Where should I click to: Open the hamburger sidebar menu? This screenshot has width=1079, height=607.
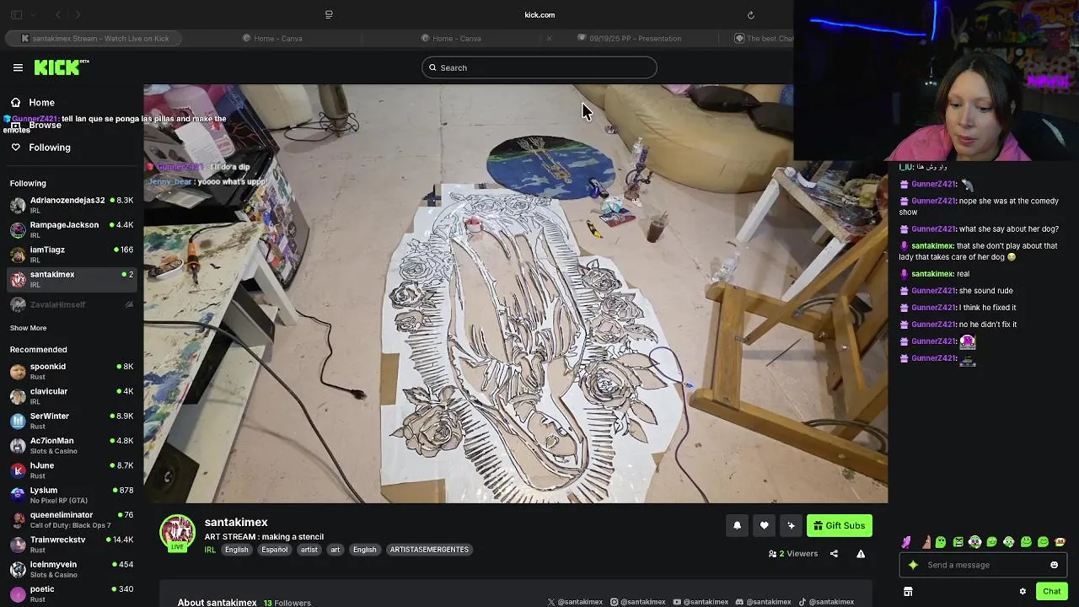18,67
